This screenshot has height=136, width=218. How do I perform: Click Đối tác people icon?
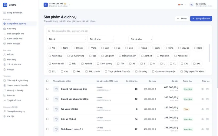click(x=5, y=55)
